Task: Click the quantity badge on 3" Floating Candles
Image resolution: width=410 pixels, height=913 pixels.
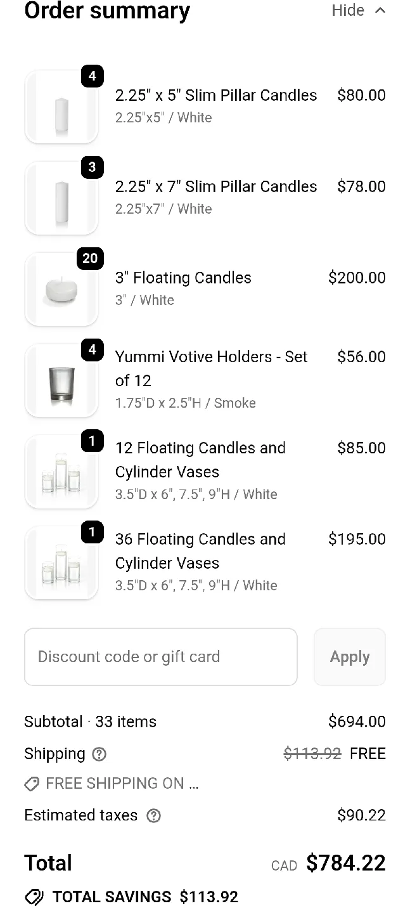Action: coord(89,259)
